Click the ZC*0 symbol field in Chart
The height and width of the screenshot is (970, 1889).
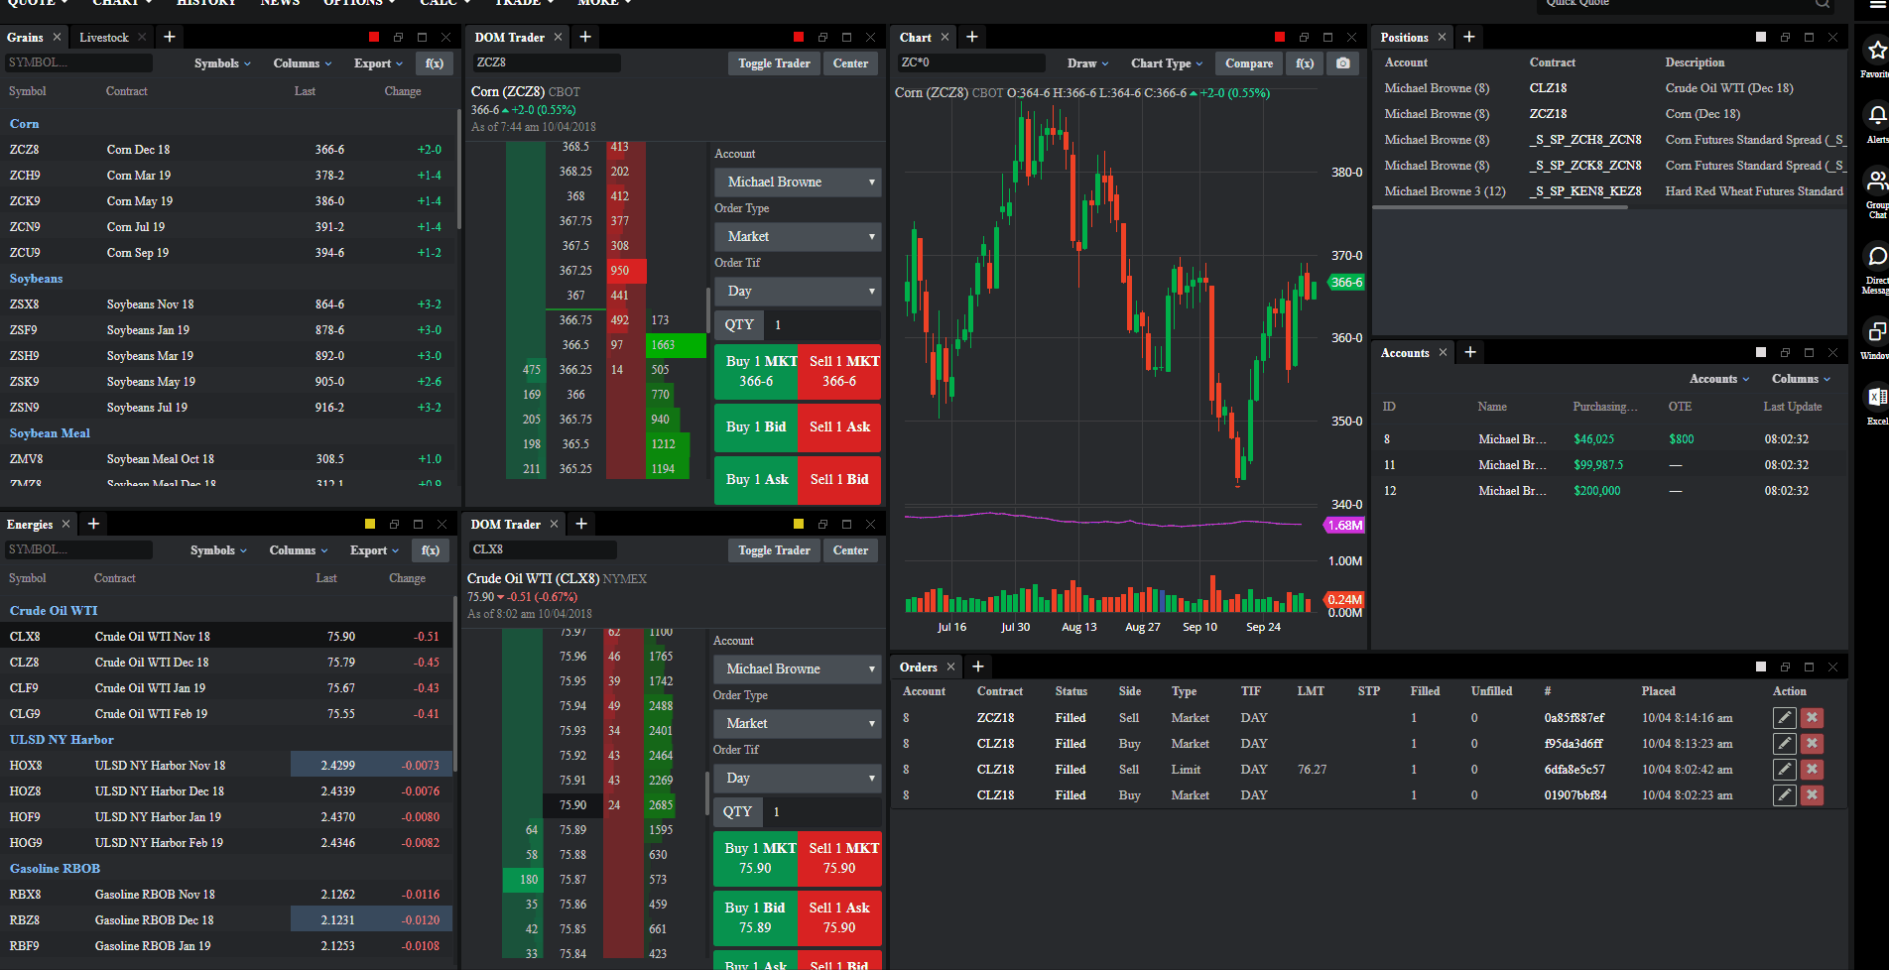970,62
